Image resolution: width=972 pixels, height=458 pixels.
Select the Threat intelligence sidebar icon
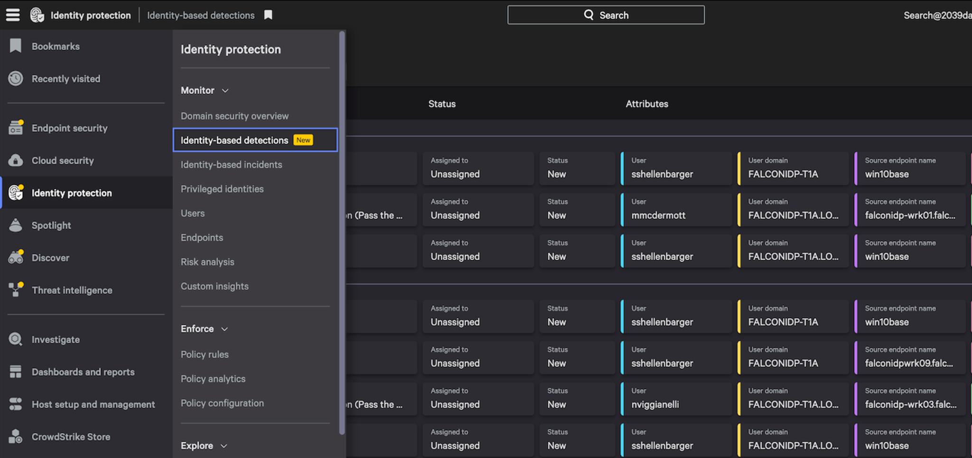click(15, 290)
